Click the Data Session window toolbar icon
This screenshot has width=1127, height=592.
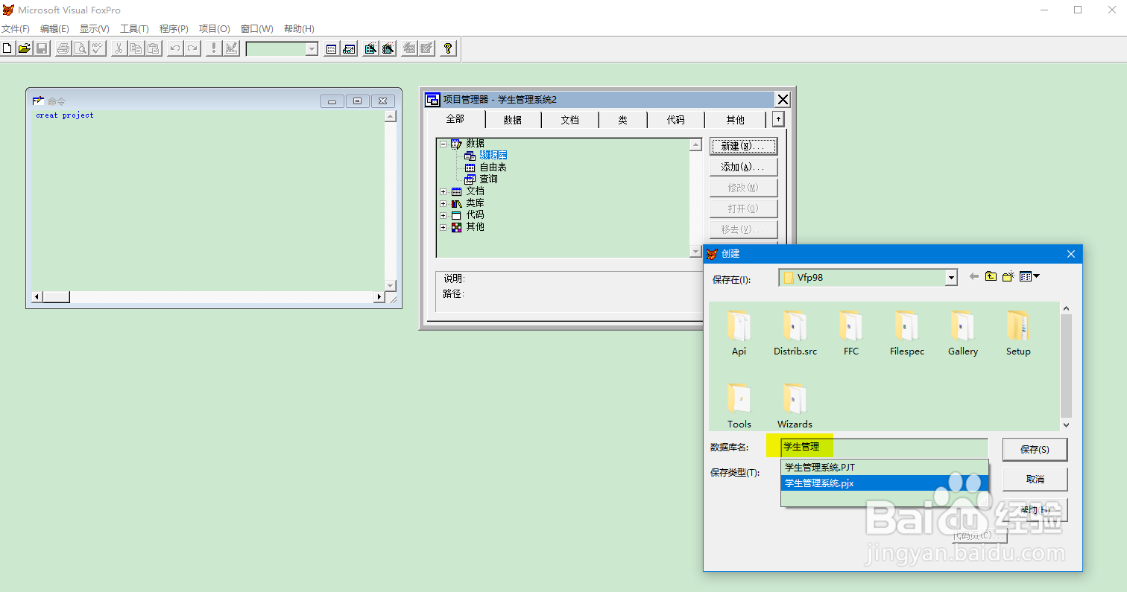pyautogui.click(x=349, y=48)
